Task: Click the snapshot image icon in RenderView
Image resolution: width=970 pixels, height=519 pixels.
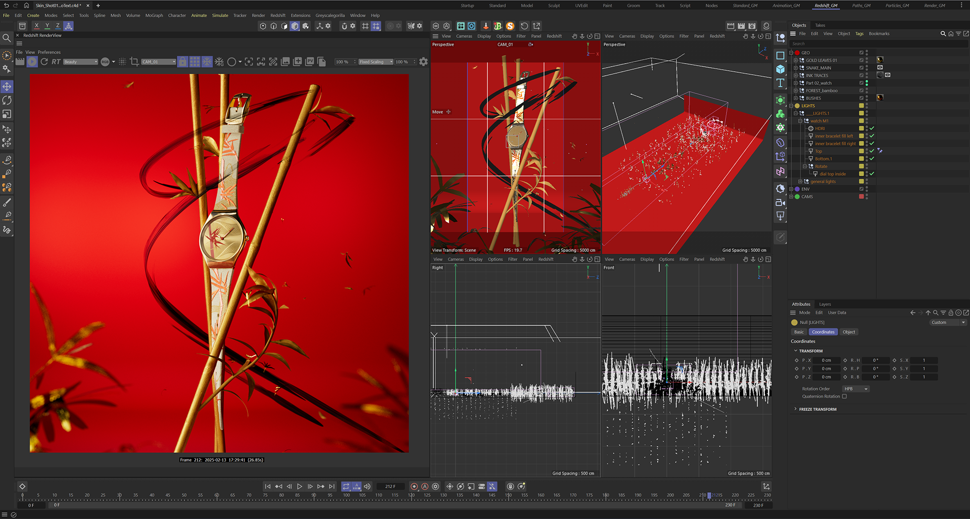Action: click(x=285, y=62)
